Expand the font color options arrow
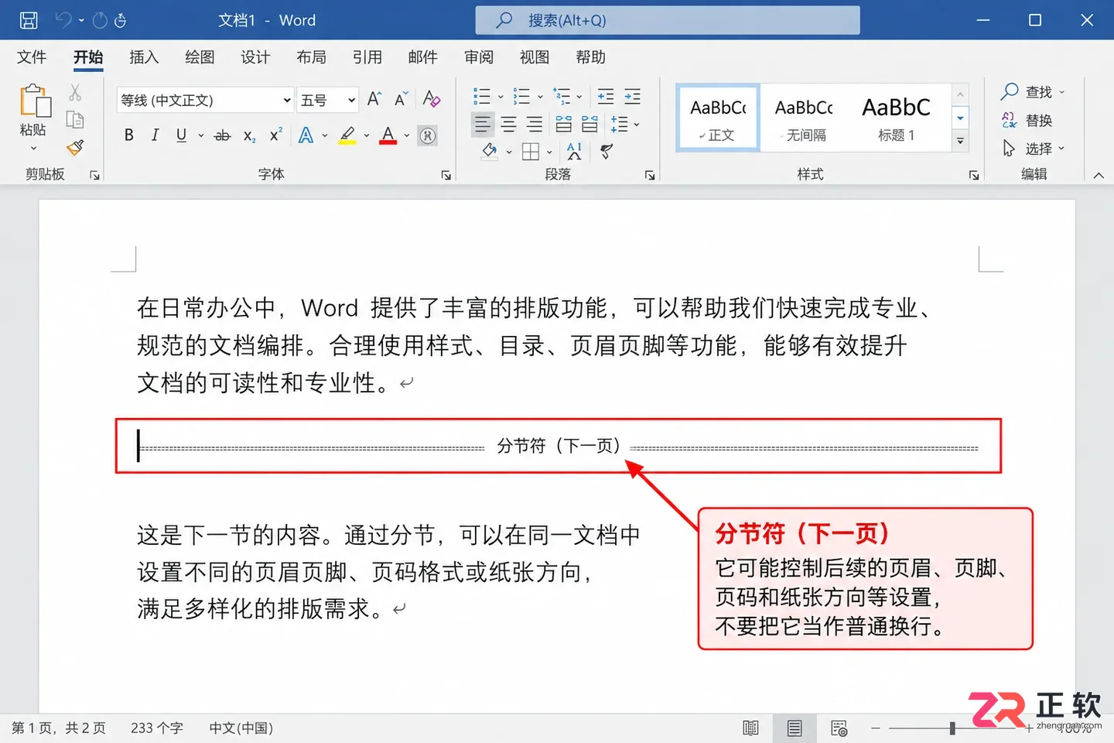This screenshot has width=1114, height=743. (407, 136)
